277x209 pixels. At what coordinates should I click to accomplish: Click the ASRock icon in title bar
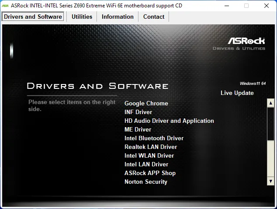pos(5,6)
